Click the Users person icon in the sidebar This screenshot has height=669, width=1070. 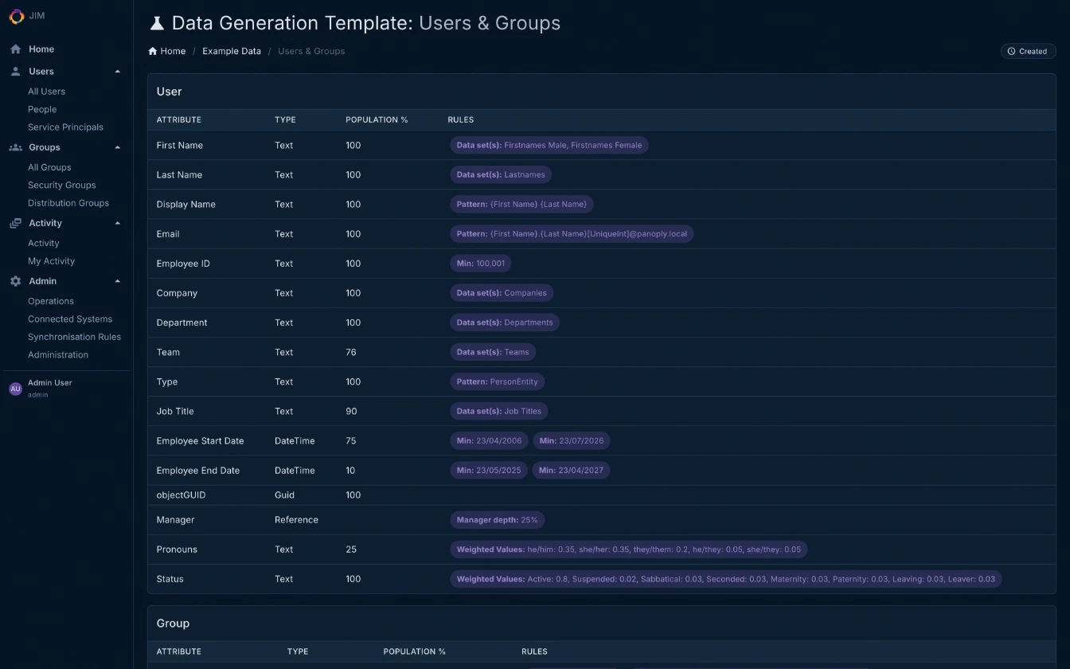(x=14, y=71)
